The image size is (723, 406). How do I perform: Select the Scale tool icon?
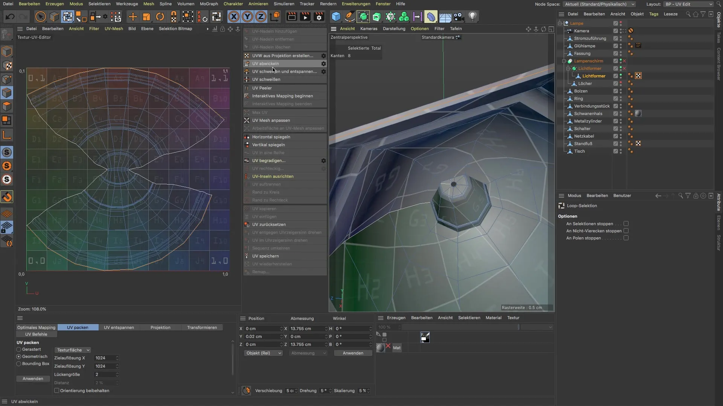coord(146,17)
